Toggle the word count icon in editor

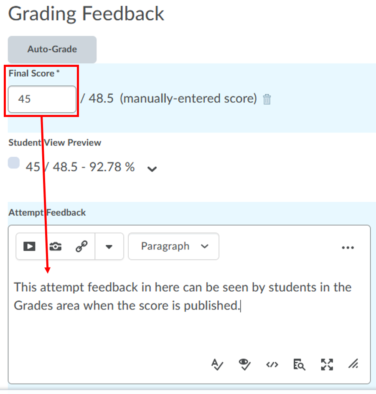click(353, 364)
